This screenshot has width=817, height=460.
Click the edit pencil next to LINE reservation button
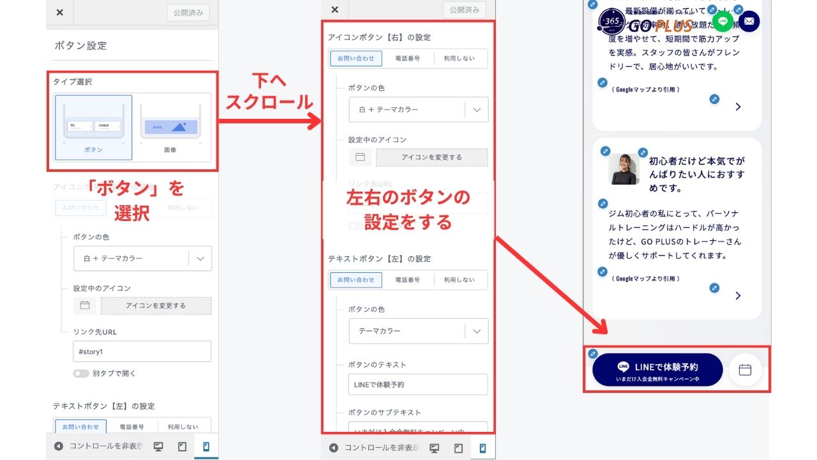pyautogui.click(x=593, y=353)
